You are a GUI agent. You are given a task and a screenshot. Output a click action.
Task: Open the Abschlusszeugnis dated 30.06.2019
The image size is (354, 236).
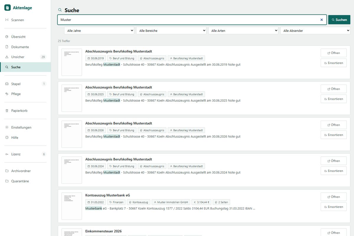click(334, 53)
